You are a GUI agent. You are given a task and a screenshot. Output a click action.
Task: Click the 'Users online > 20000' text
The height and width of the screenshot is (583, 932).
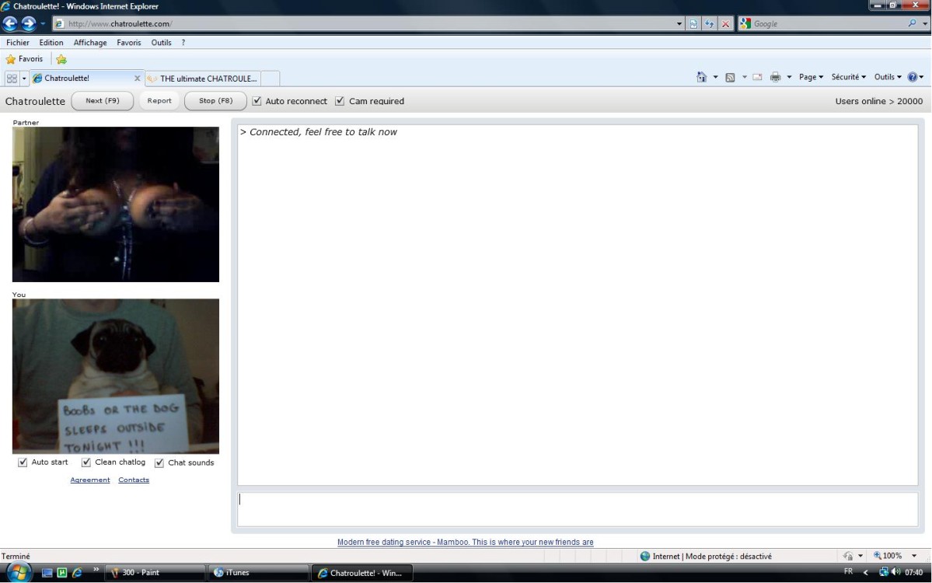(x=879, y=101)
